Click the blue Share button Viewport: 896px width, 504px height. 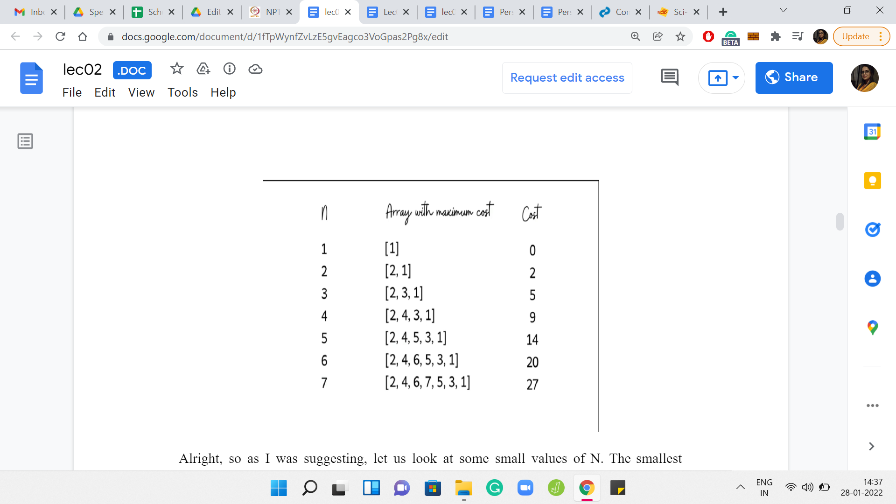coord(793,78)
